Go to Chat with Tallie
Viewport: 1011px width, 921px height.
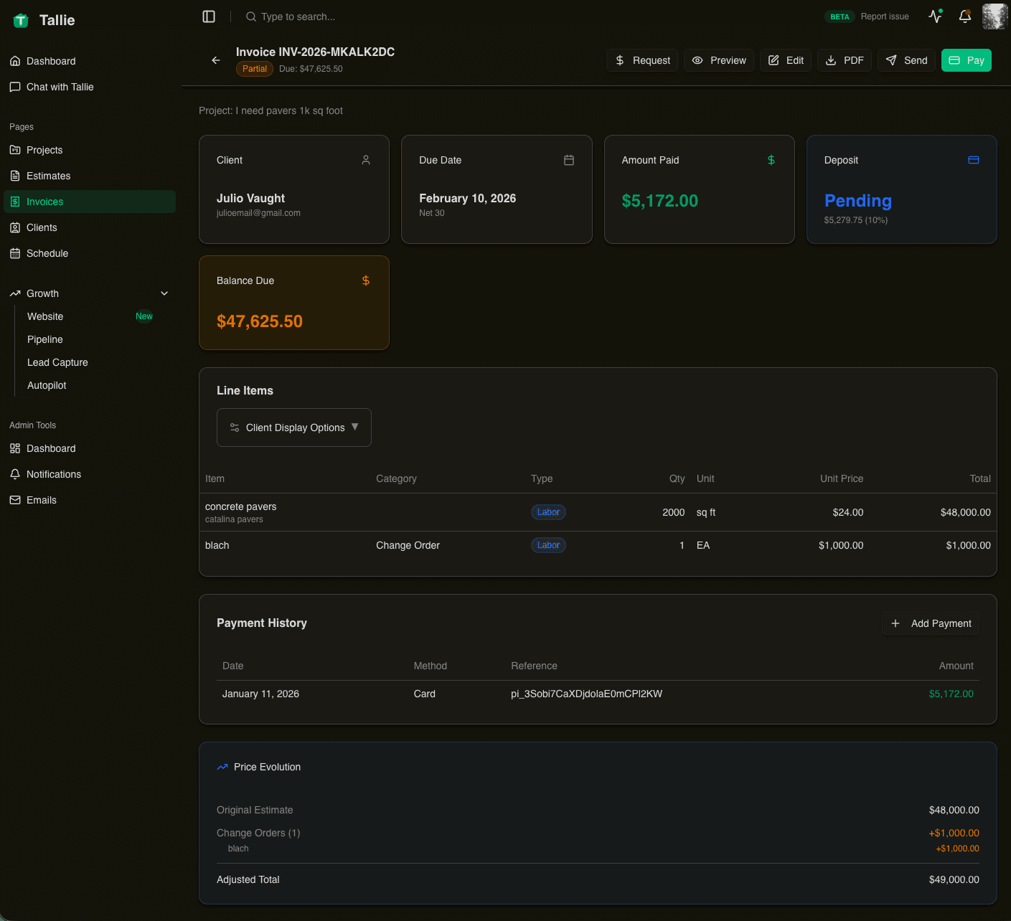tap(60, 87)
